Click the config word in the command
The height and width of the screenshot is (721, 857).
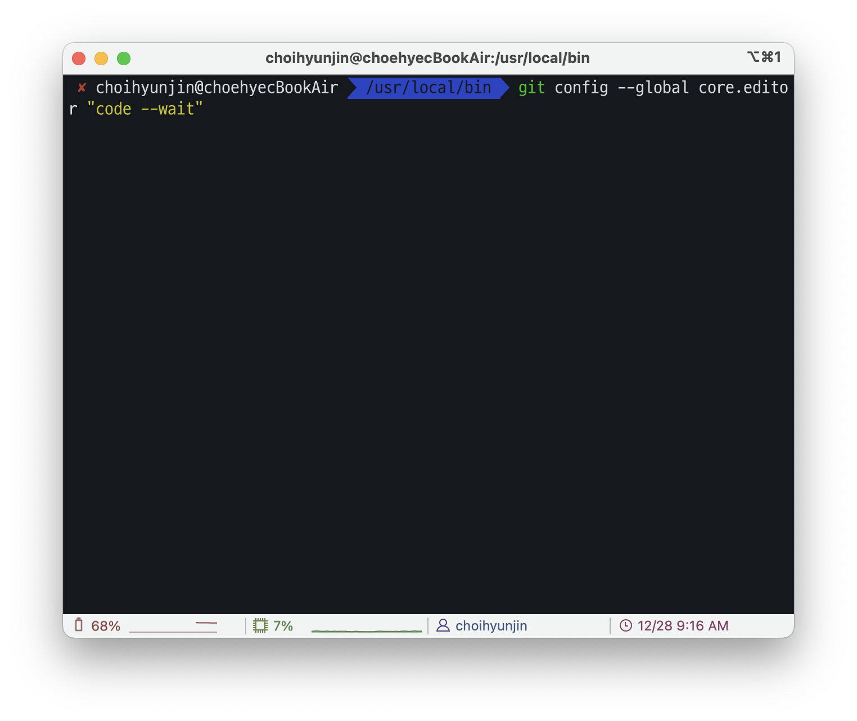(581, 88)
